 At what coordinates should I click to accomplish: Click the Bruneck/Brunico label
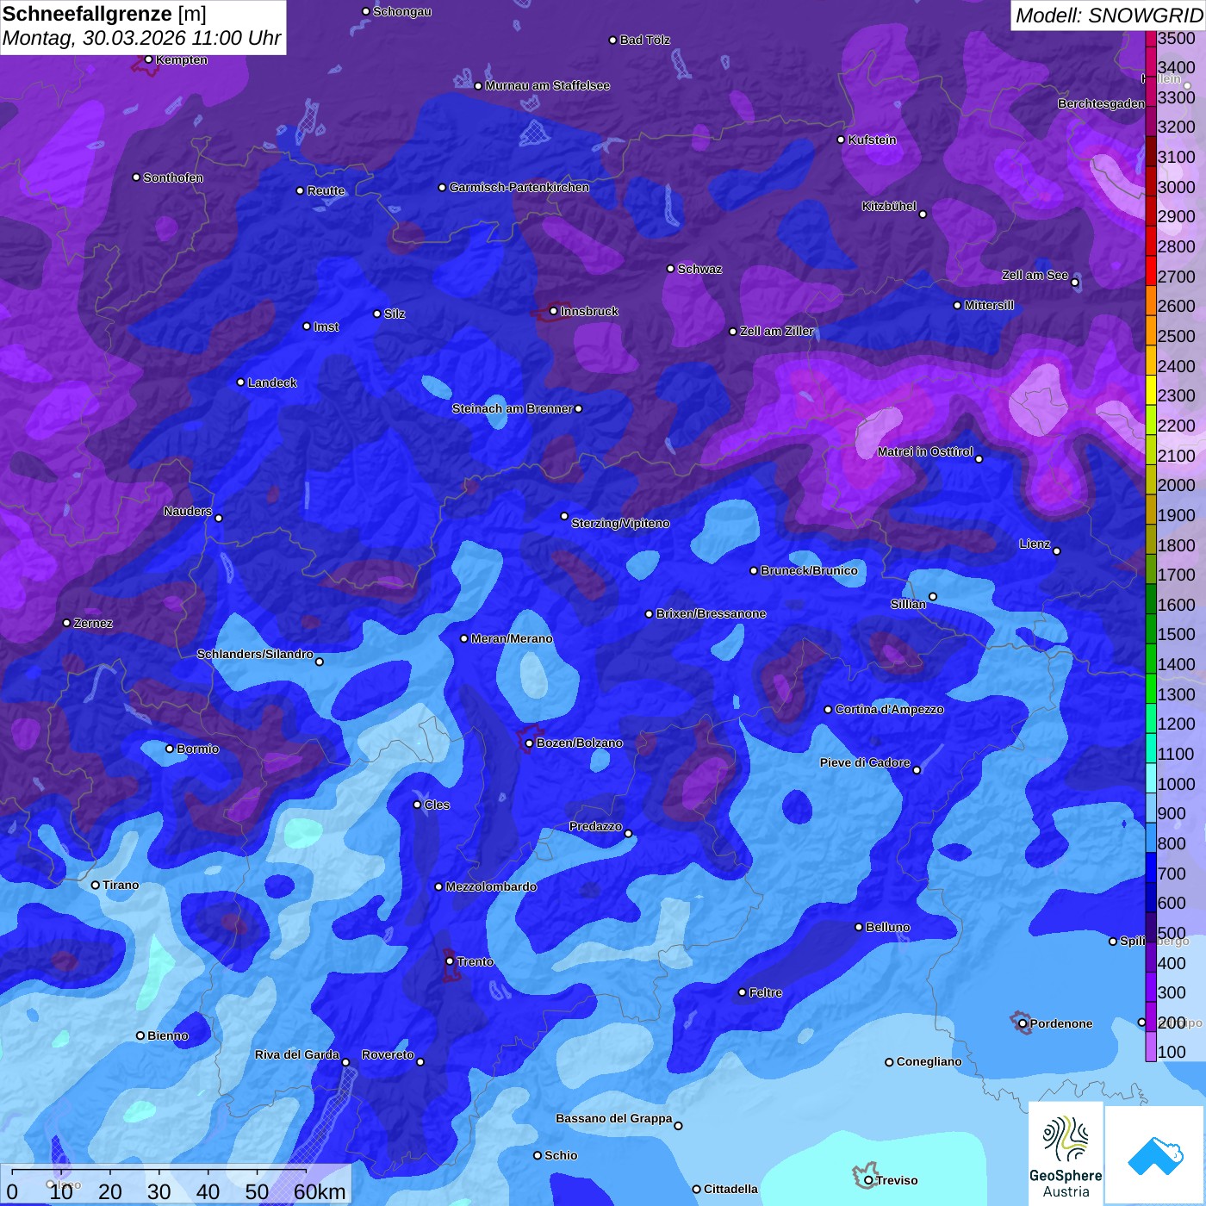click(x=809, y=570)
